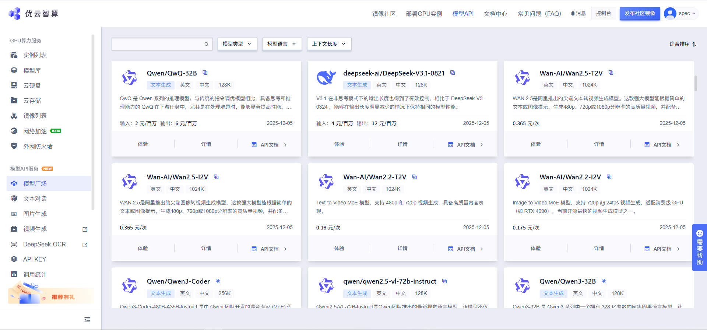Select 模型广场 in sidebar
The height and width of the screenshot is (330, 707).
point(49,183)
